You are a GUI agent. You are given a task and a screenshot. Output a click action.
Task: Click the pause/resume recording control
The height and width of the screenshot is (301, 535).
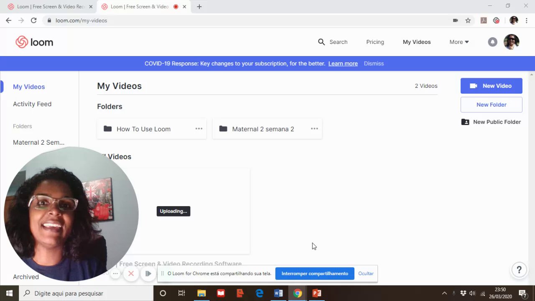[x=148, y=273]
